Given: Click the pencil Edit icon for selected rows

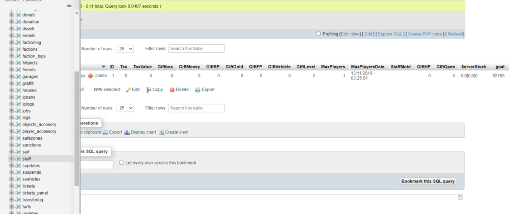Looking at the screenshot, I should click(x=128, y=90).
